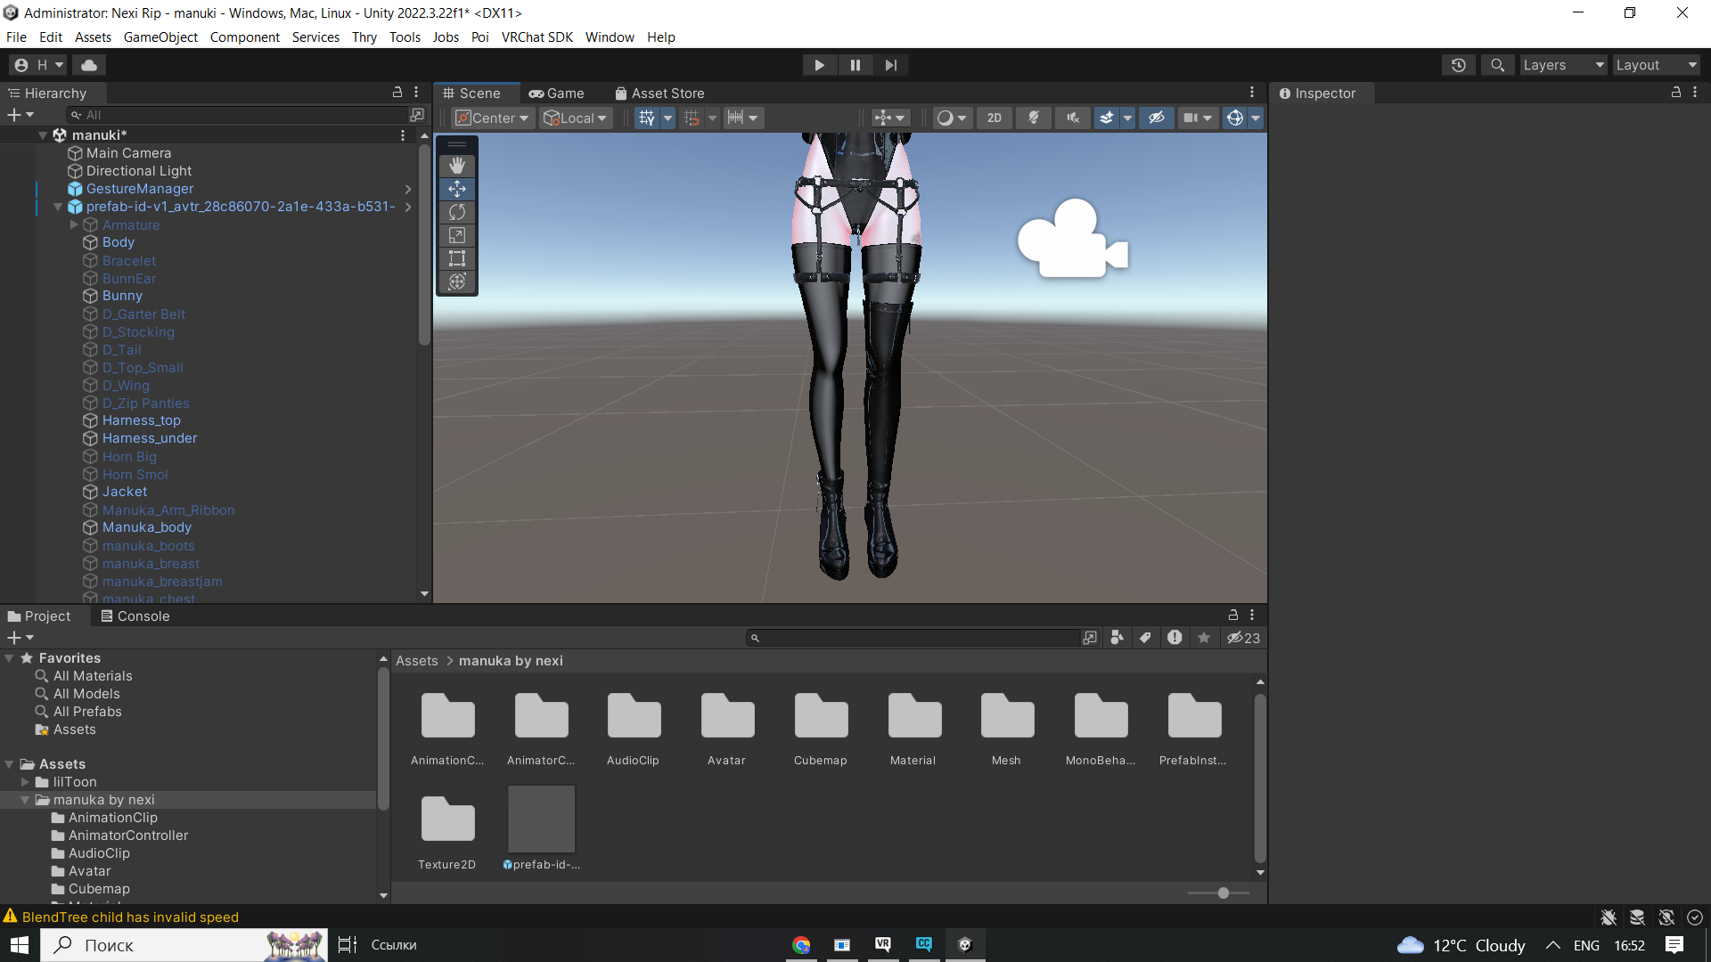Toggle scene visibility of hidden objects
The image size is (1711, 962).
pos(1157,118)
